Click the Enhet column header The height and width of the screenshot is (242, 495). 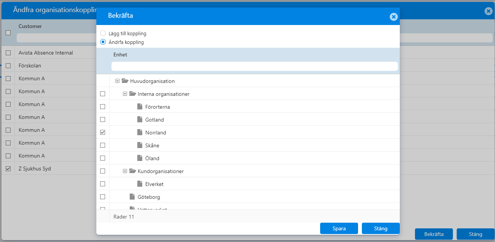coord(120,55)
